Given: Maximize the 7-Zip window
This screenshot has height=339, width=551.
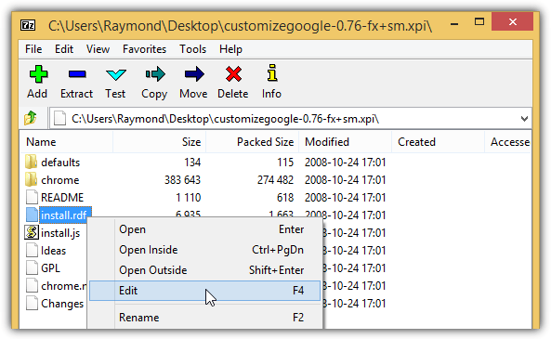Looking at the screenshot, I should click(x=479, y=22).
